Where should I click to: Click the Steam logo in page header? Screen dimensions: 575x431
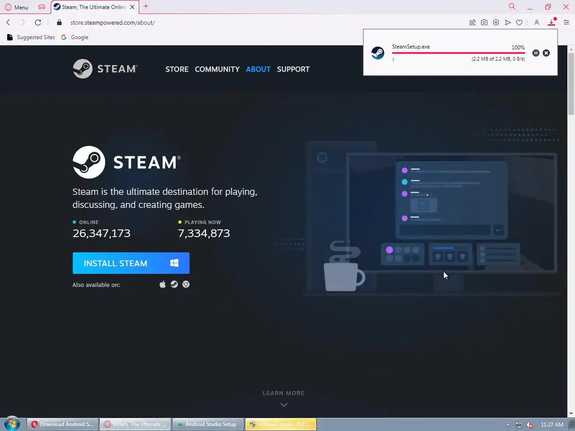pos(105,69)
